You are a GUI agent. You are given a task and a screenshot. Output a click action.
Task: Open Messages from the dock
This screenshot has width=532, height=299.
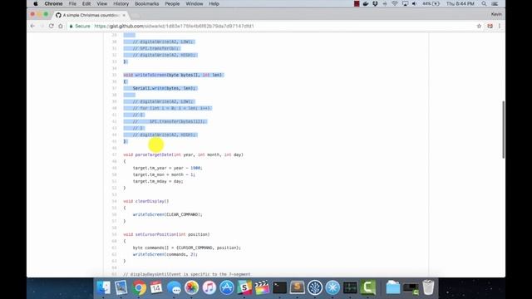174,287
